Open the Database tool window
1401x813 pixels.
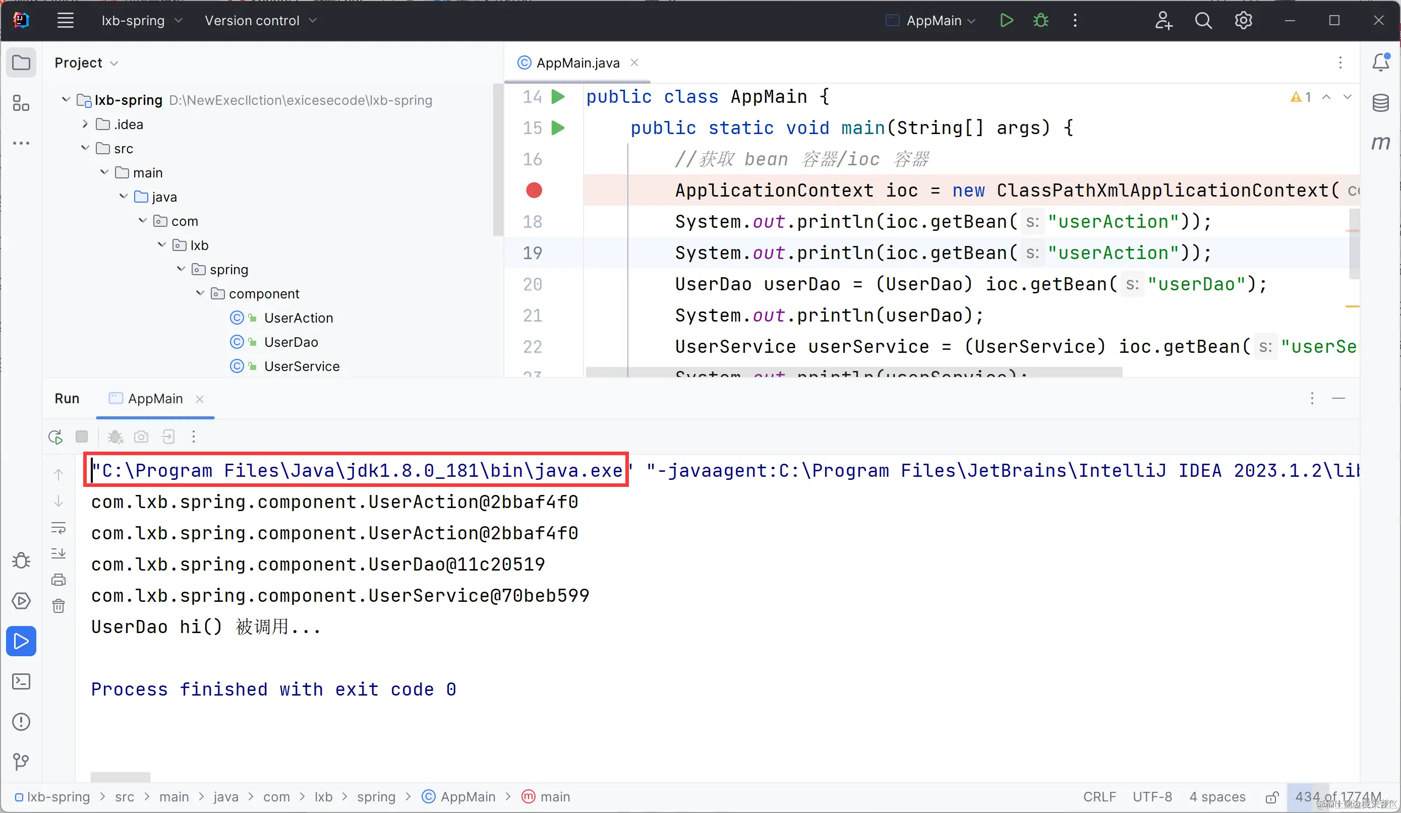click(x=1380, y=103)
